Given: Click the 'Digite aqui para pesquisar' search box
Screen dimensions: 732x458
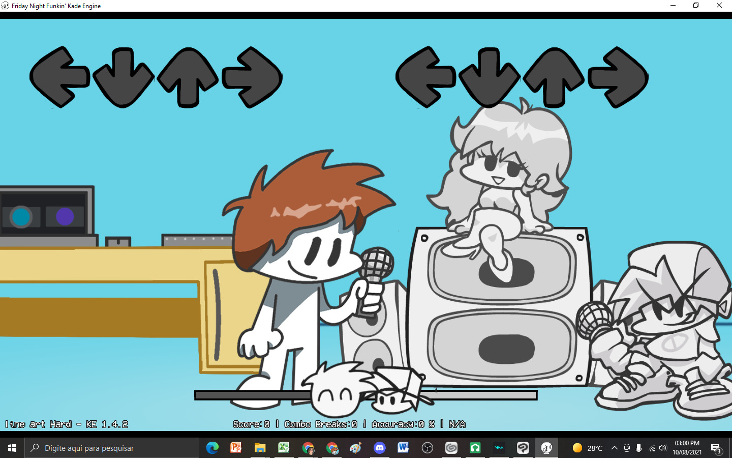Looking at the screenshot, I should pyautogui.click(x=112, y=448).
